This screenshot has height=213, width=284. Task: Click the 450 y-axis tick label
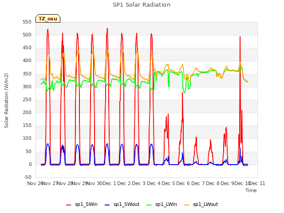point(27,48)
